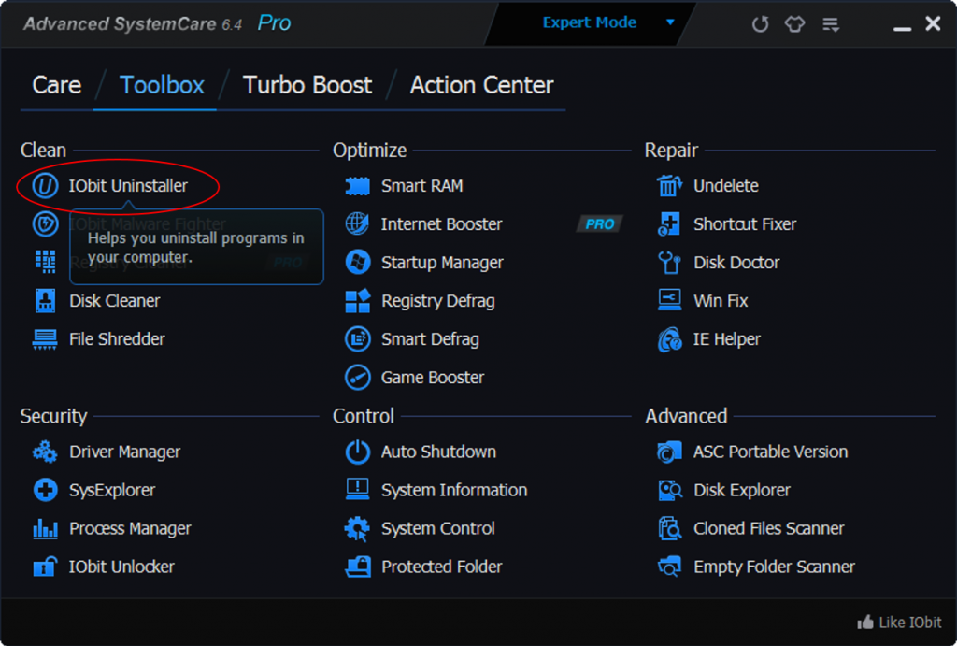
Task: Click the refresh arrow icon in title bar
Action: pyautogui.click(x=760, y=24)
